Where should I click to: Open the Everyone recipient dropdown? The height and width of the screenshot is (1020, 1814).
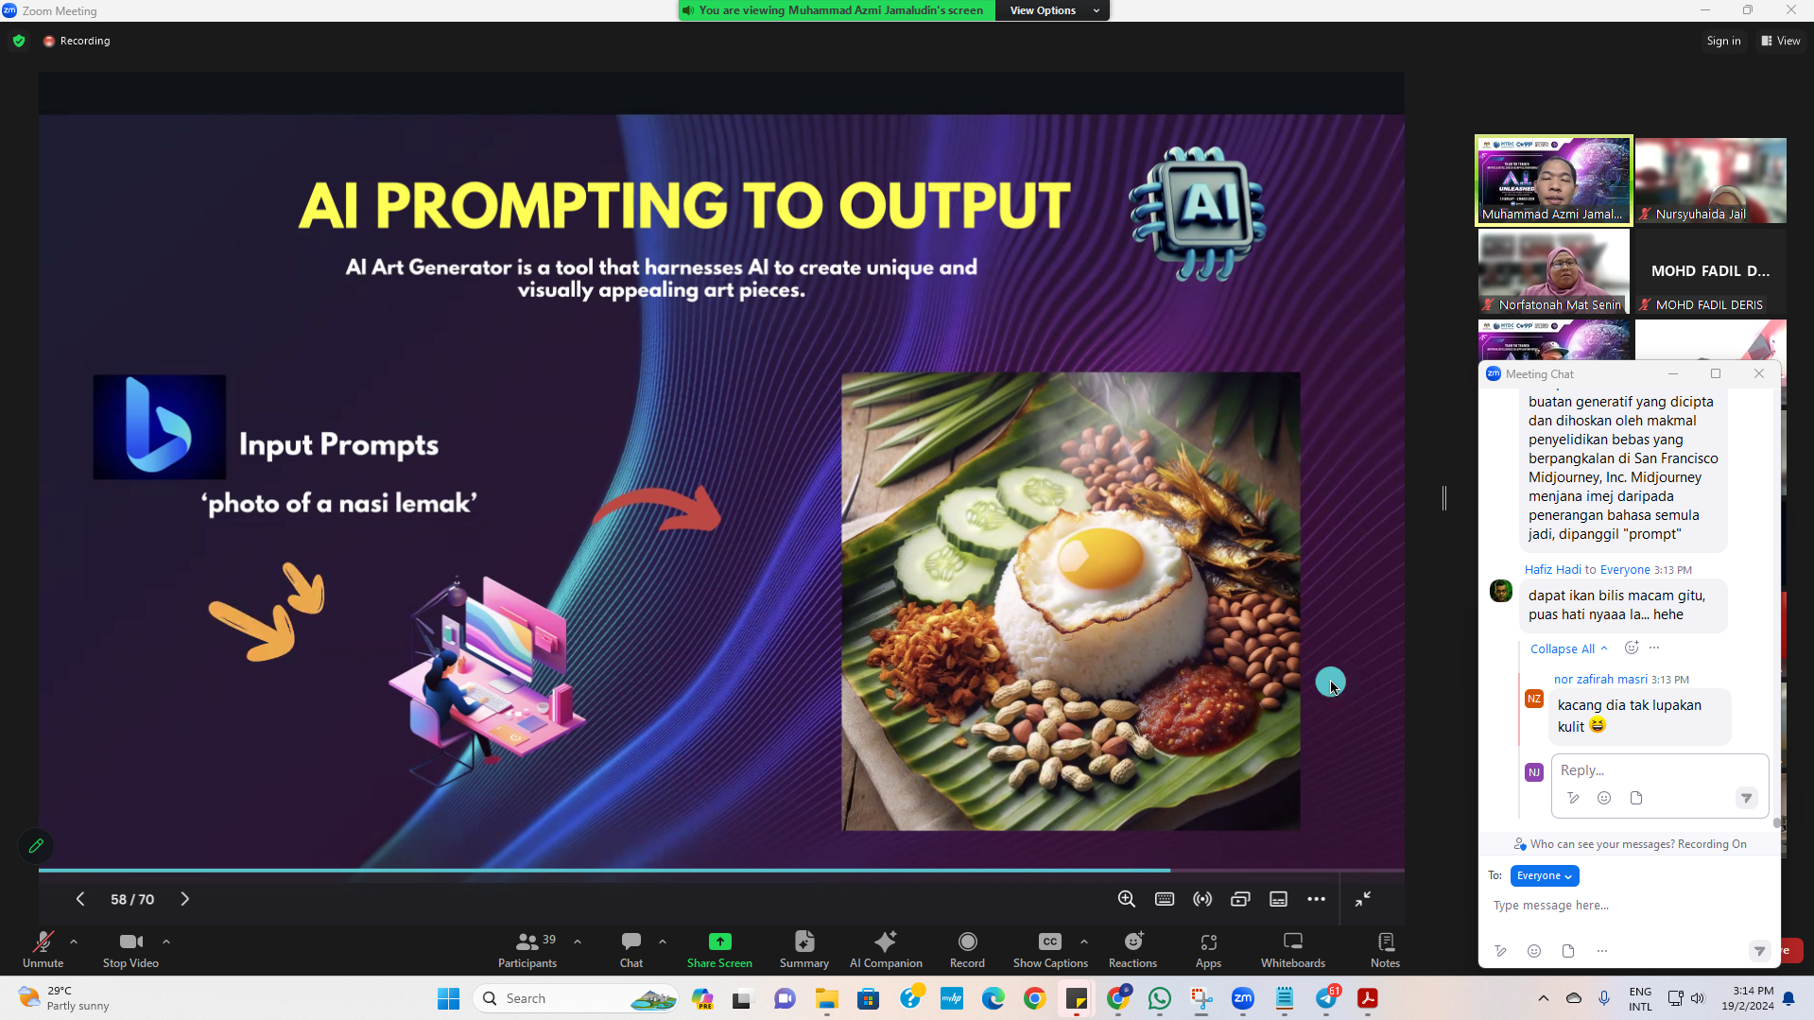tap(1544, 875)
